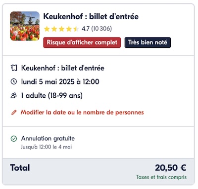Click the Keukenhof tulip field thumbnail
This screenshot has width=198, height=189.
(25, 26)
